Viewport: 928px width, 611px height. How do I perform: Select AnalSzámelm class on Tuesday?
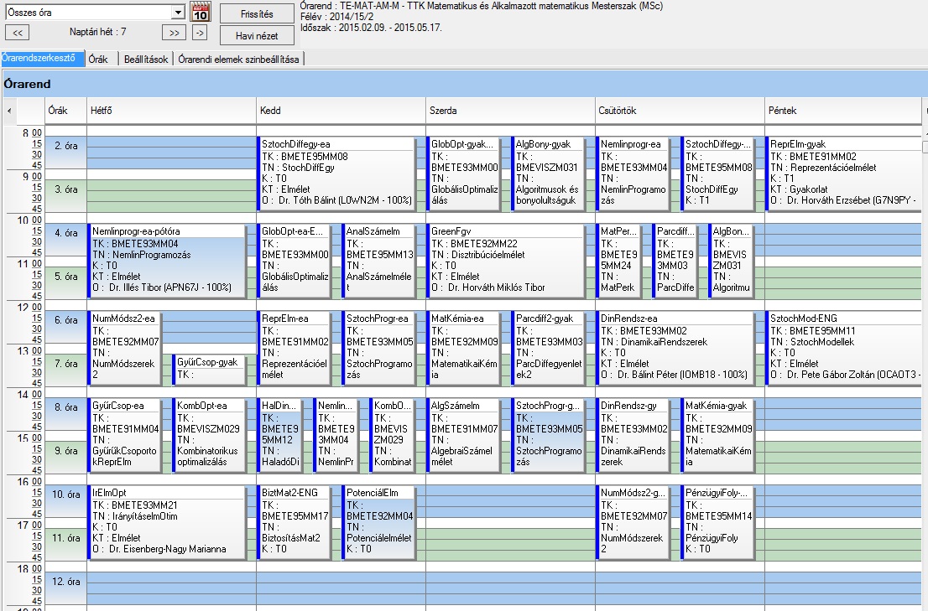(378, 261)
